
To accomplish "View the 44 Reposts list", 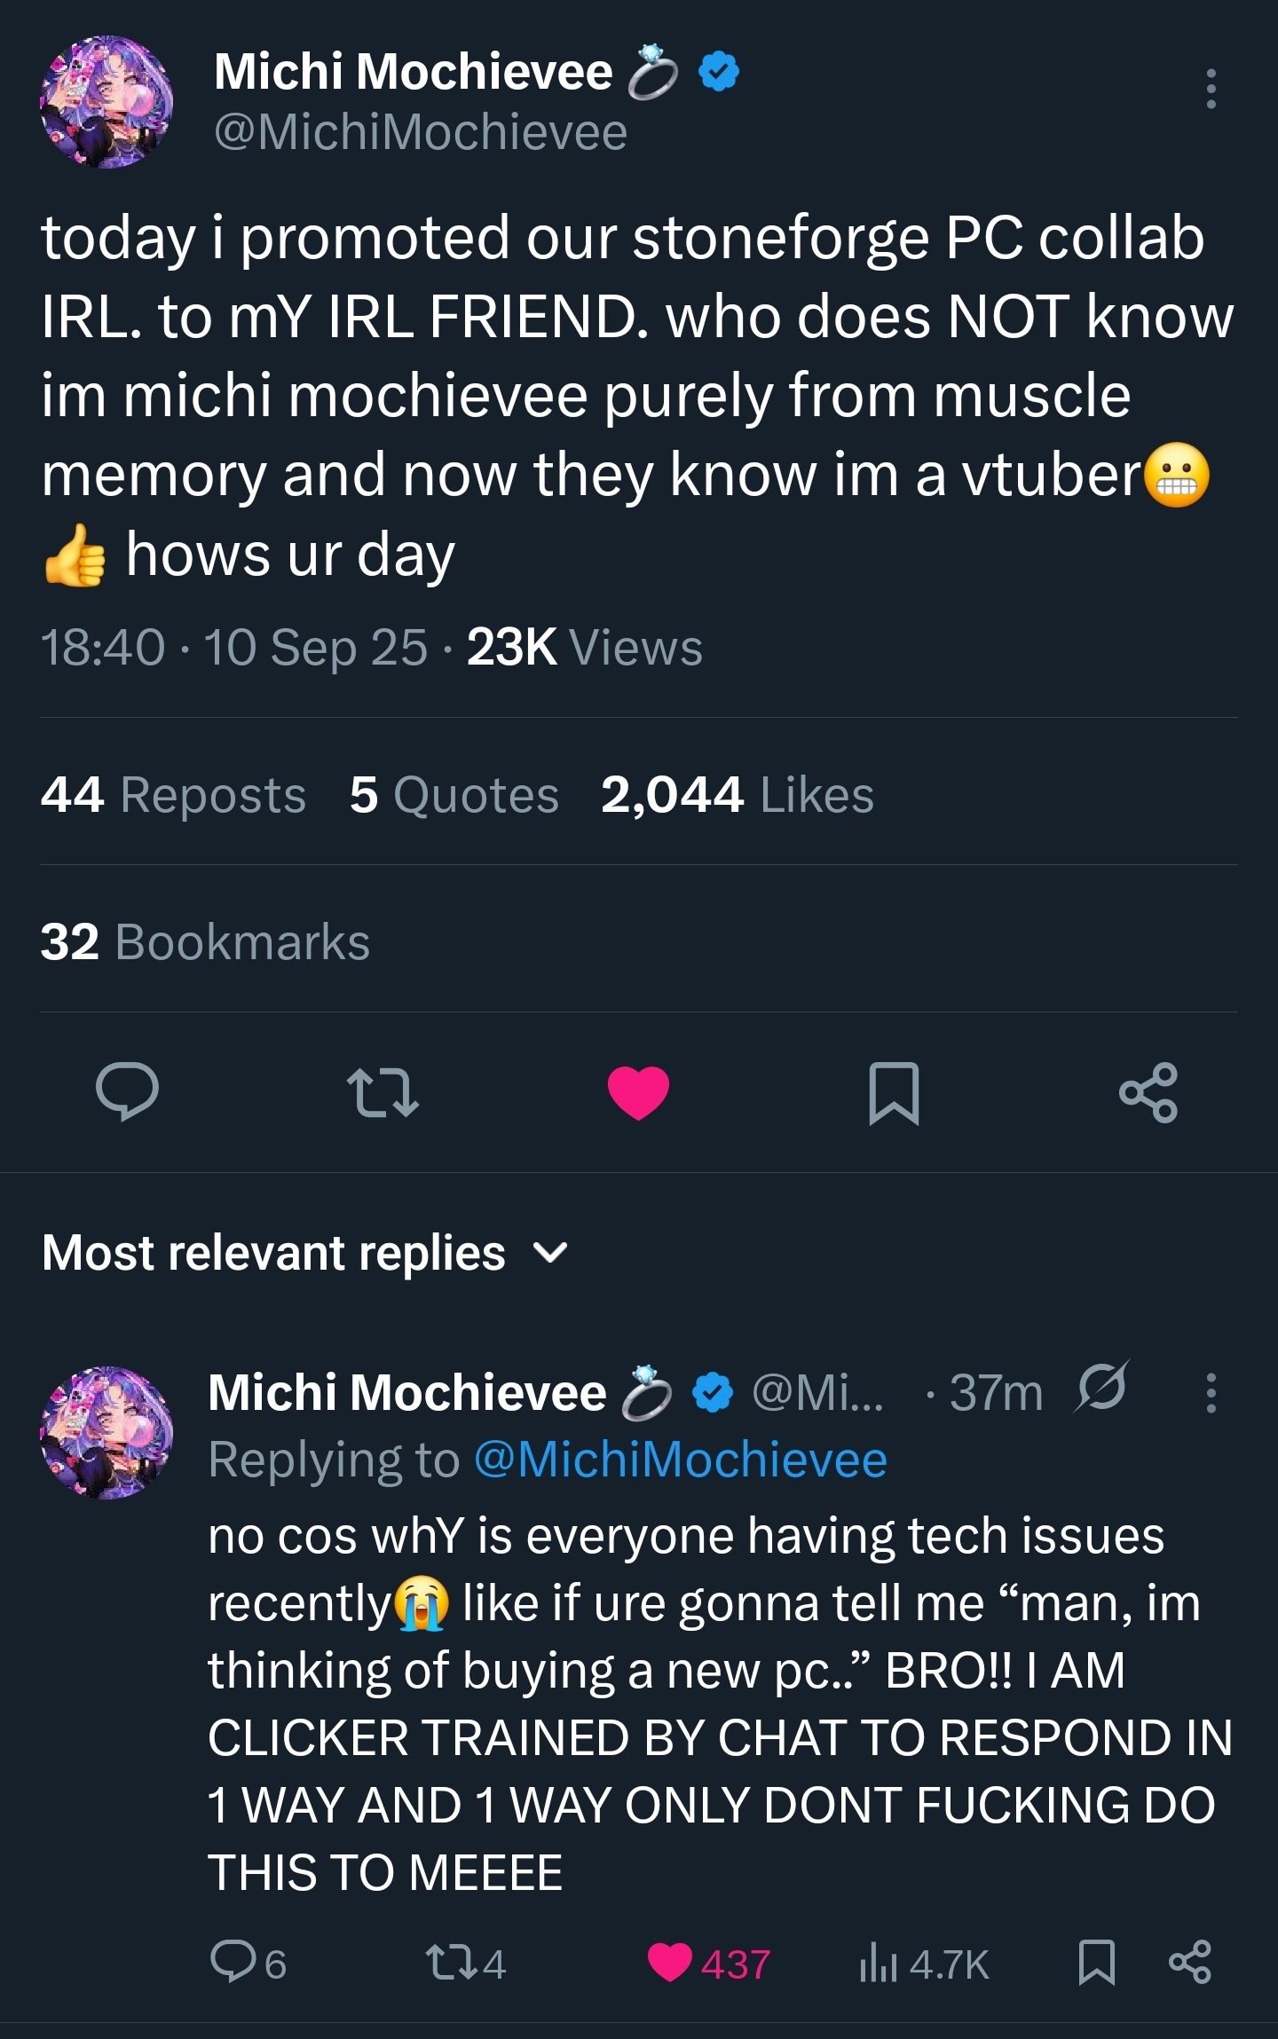I will coord(173,794).
